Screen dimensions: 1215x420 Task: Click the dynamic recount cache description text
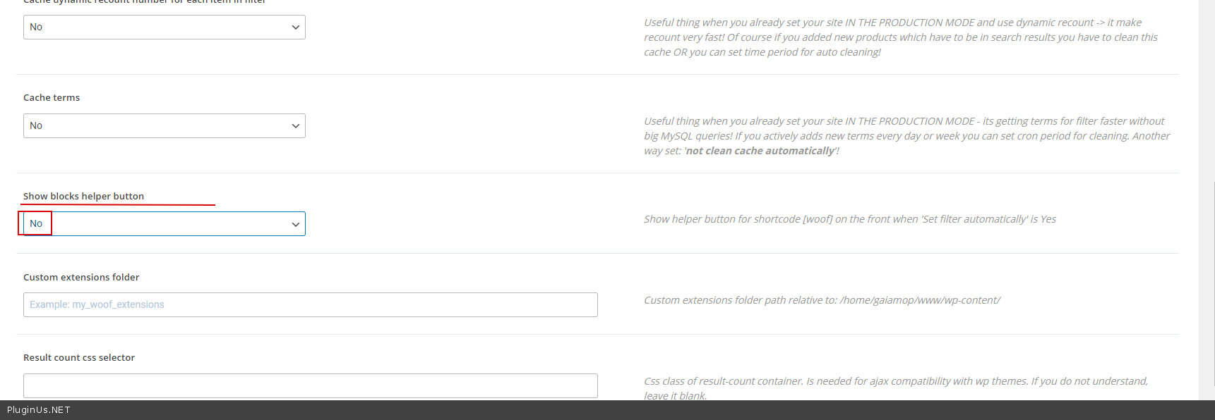900,37
